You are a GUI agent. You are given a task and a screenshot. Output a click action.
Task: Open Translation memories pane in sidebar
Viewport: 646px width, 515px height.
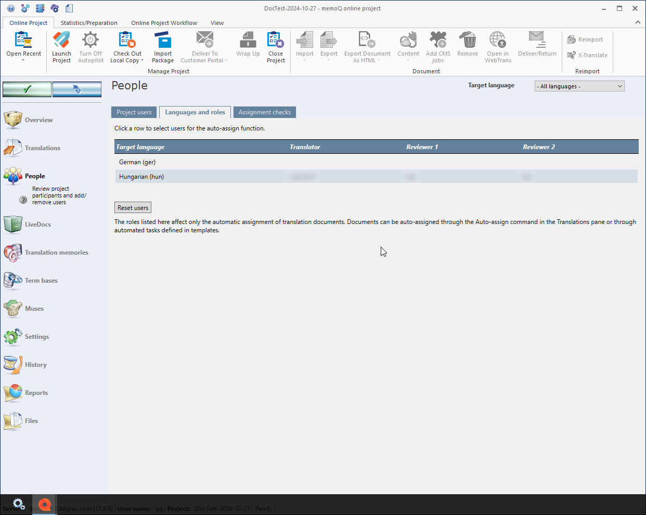[56, 253]
